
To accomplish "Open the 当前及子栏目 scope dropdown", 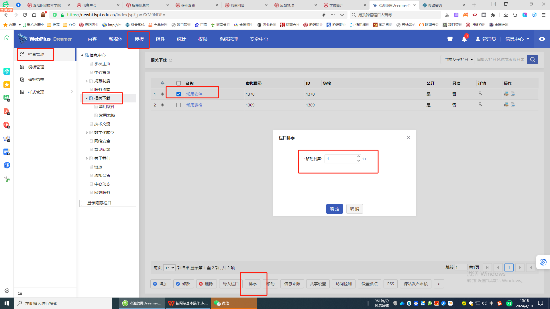I will (457, 60).
